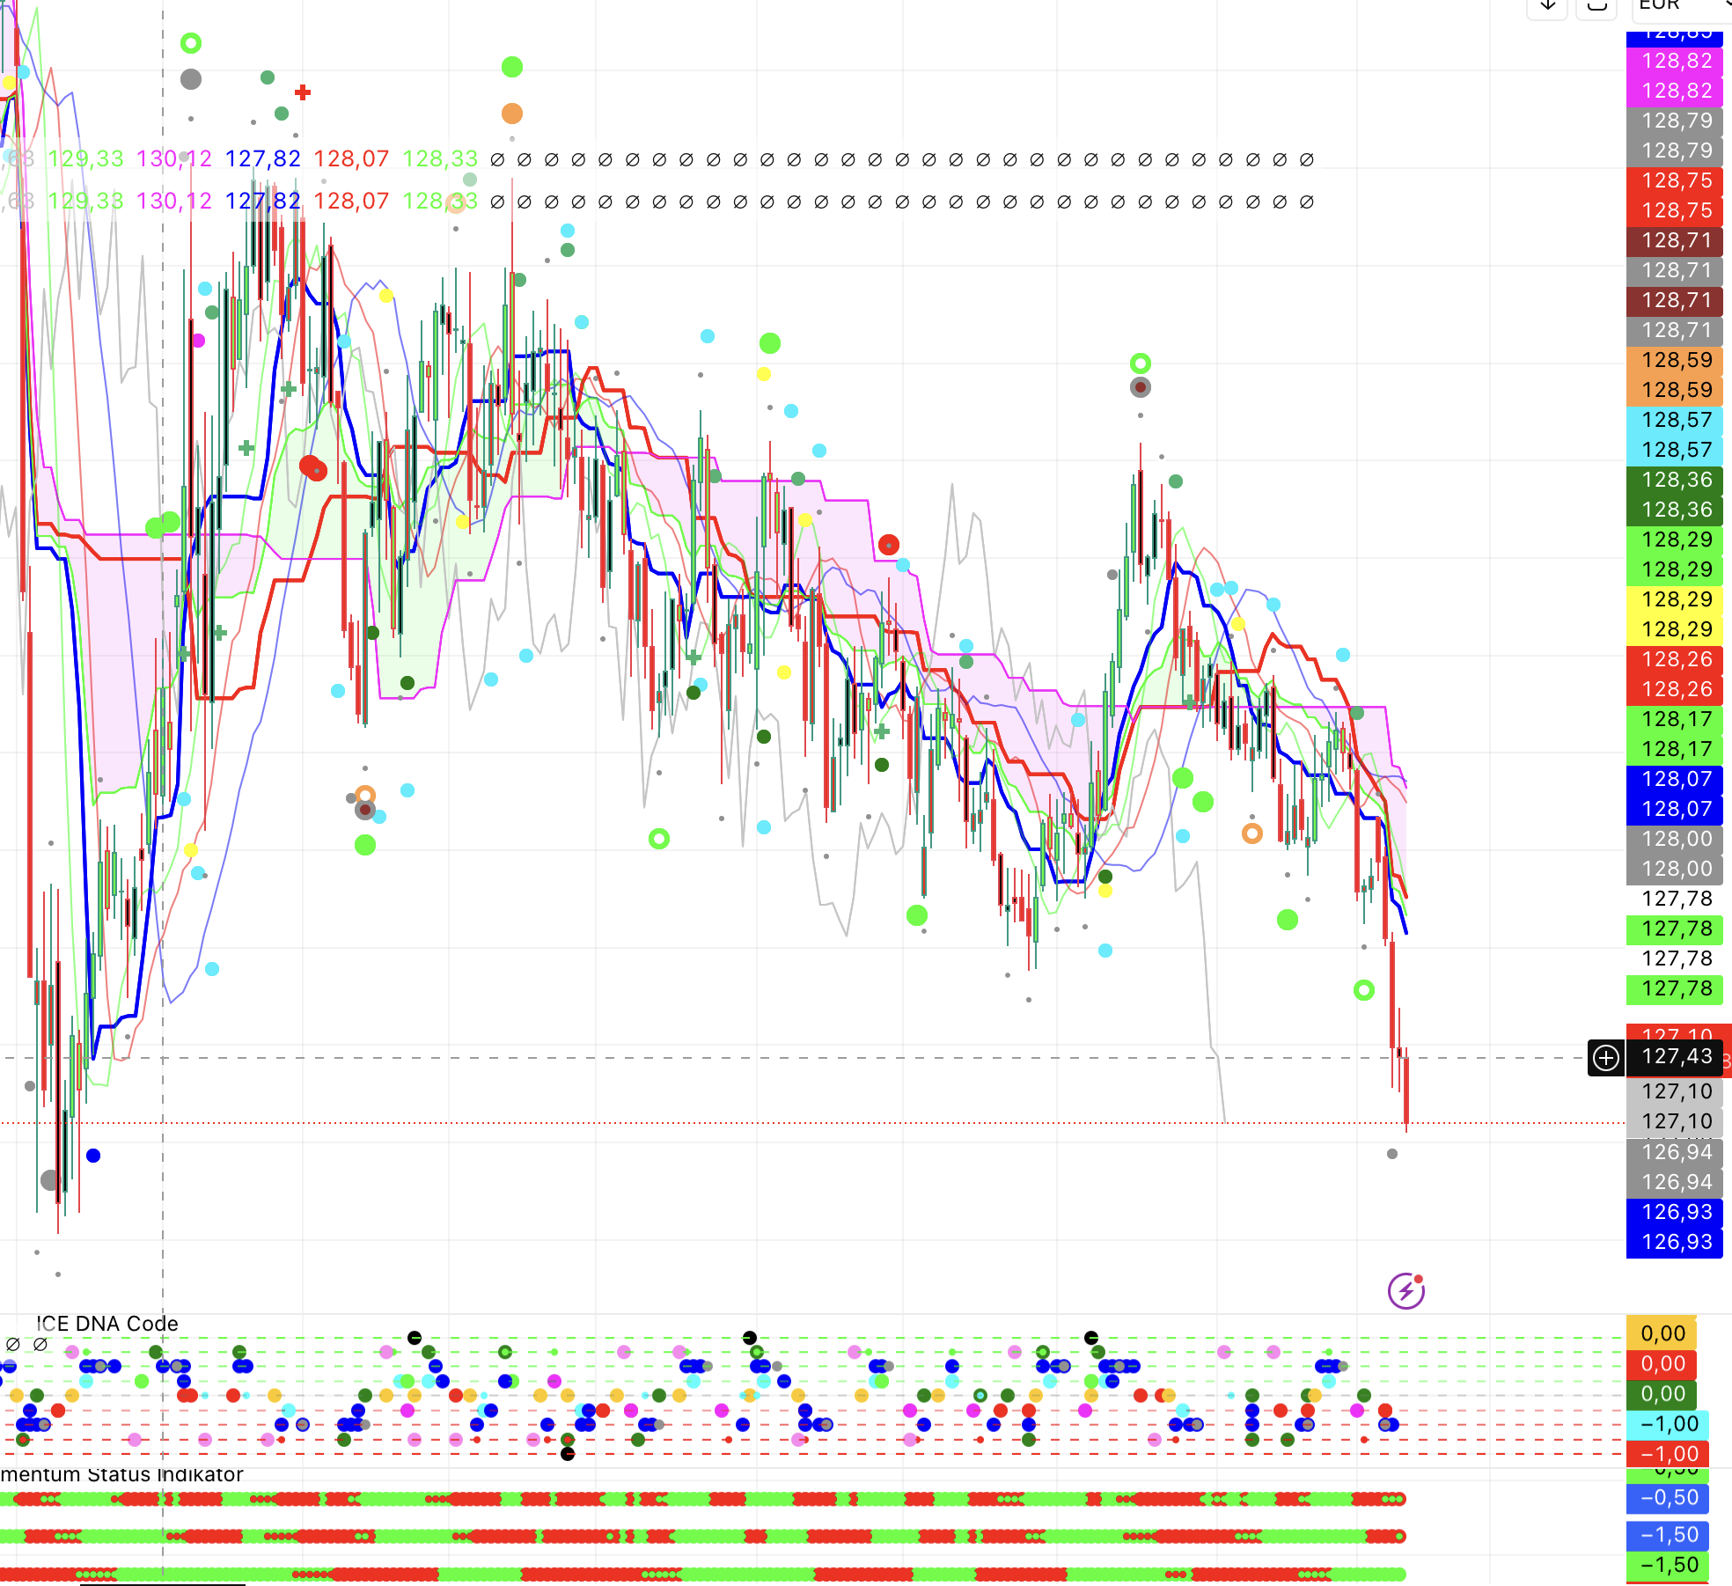Click the orange filled dot at the chart top
Screen dimensions: 1732x1586
[x=512, y=114]
